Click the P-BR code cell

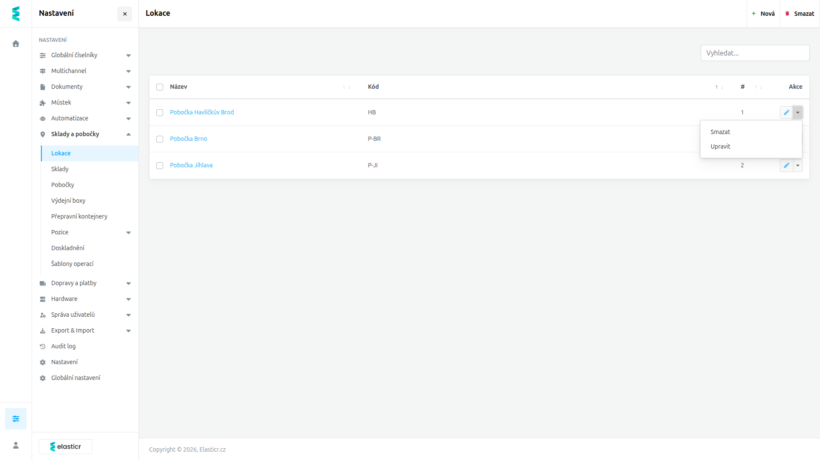[374, 139]
